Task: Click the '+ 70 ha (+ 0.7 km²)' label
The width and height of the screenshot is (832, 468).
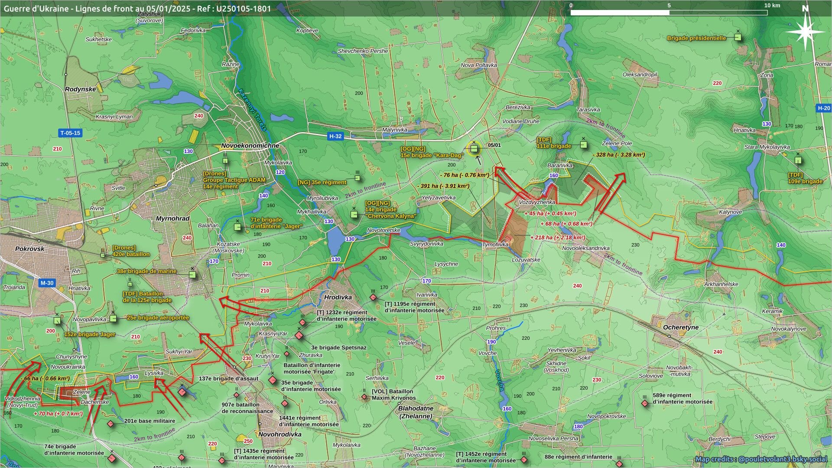Action: 58,413
